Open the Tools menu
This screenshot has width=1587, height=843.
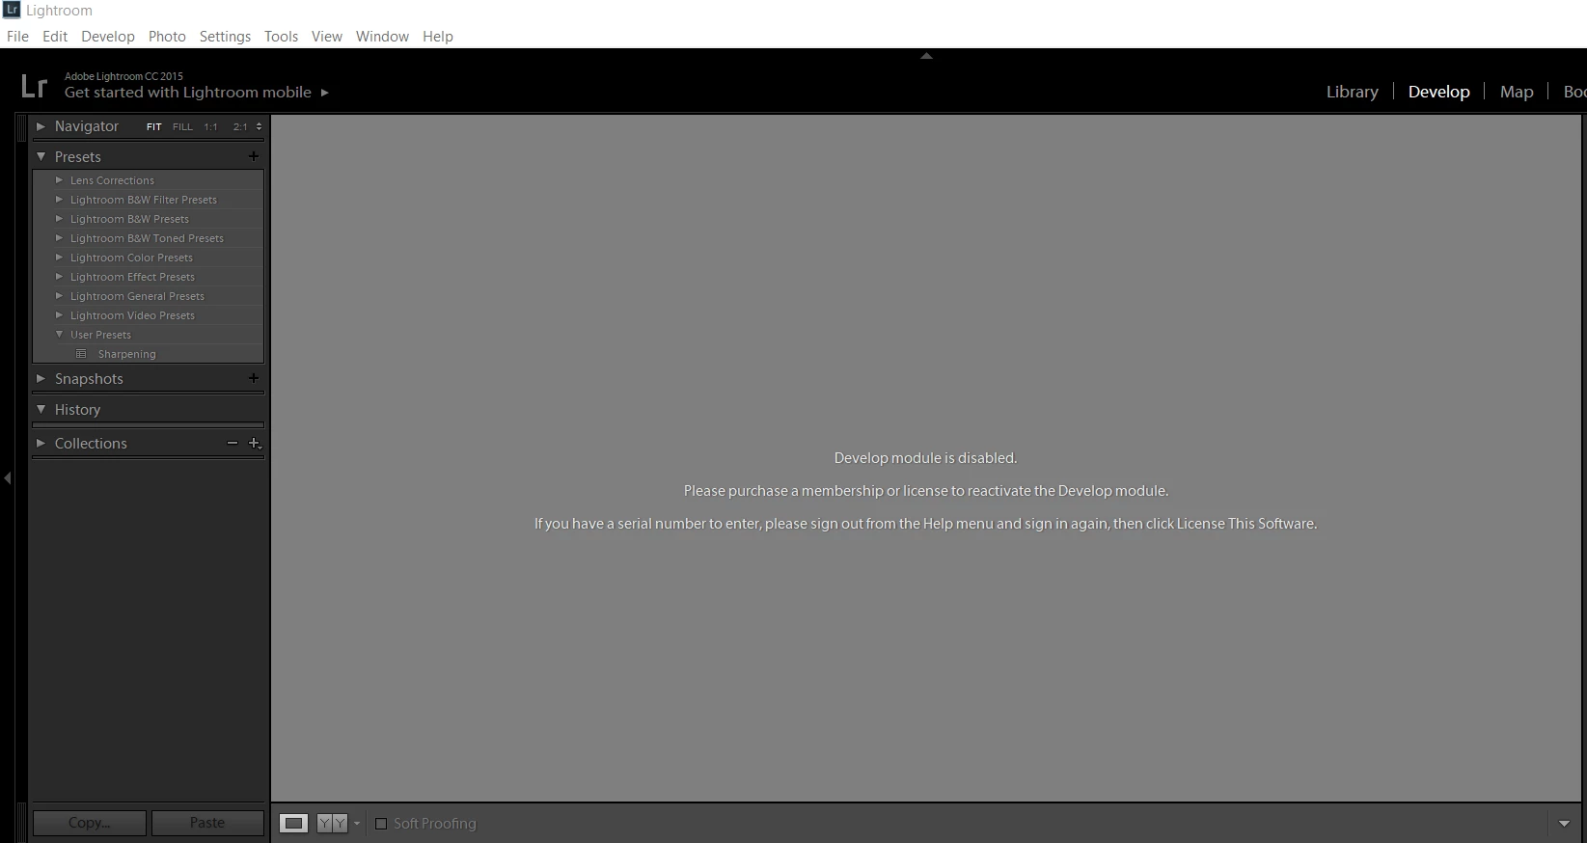pos(281,36)
